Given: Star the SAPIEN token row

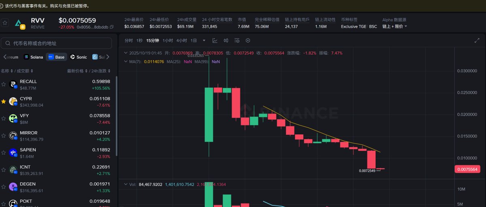Looking at the screenshot, I should point(3,152).
